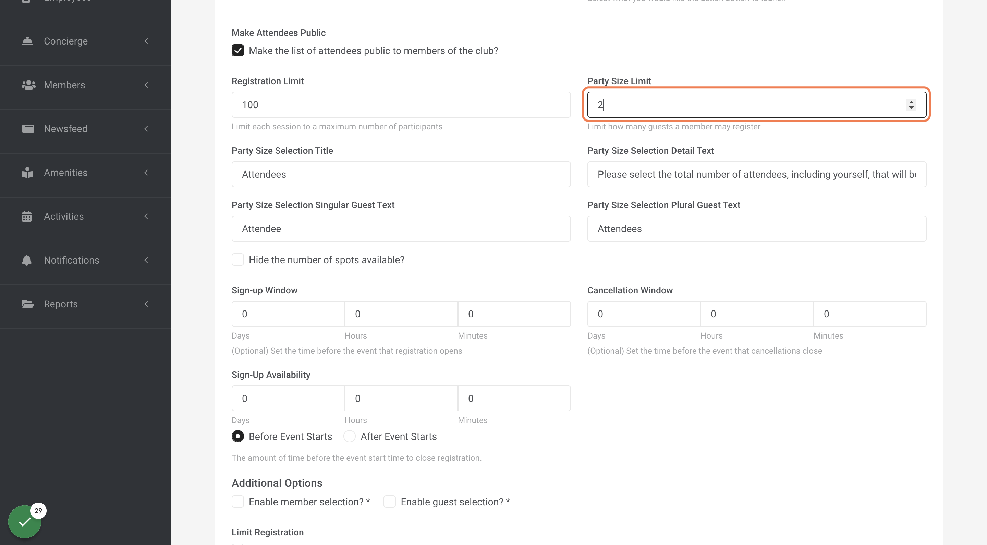Screen dimensions: 987x545
Task: Uncheck make attendees list public checkbox
Action: (x=237, y=51)
